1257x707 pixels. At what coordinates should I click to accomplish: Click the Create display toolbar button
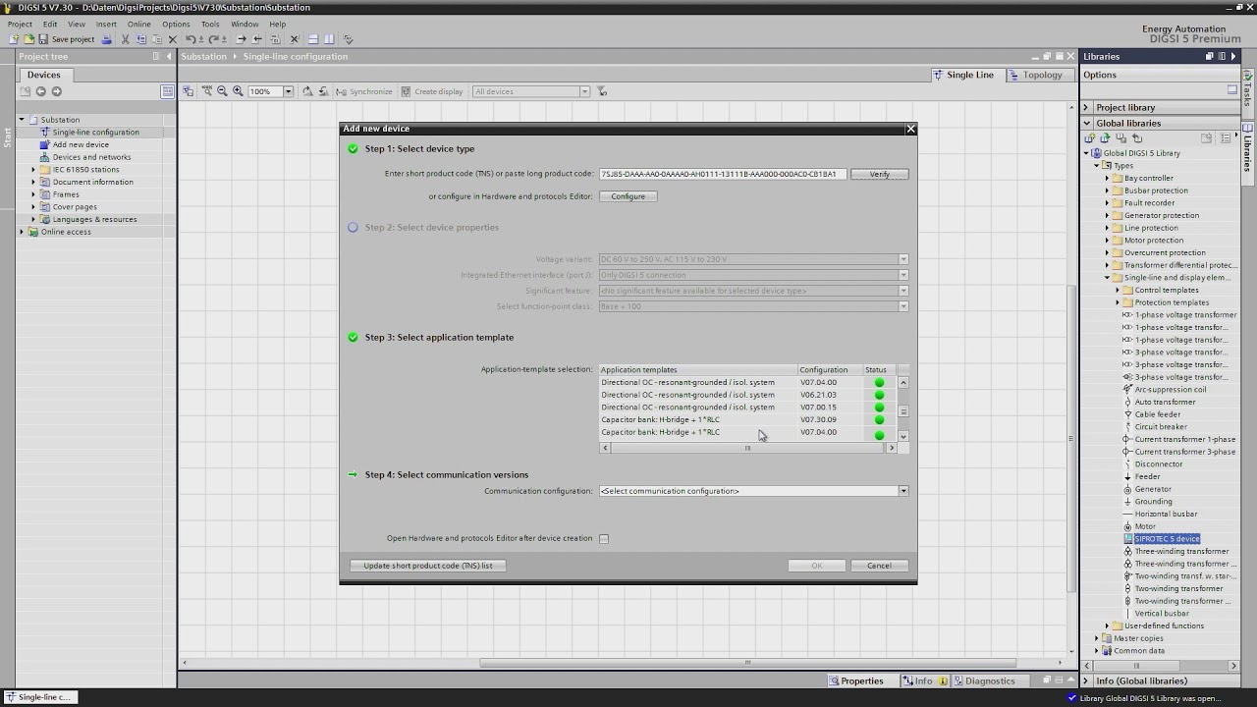click(x=431, y=91)
